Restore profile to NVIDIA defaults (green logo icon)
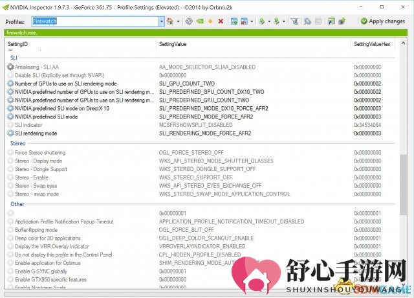 coord(200,21)
